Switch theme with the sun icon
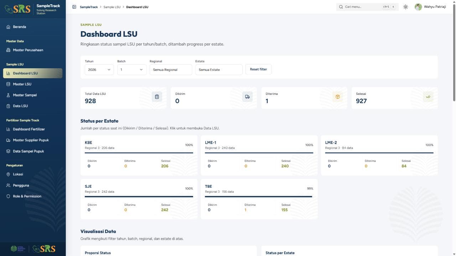Viewport: 456px width, 256px height. click(405, 7)
